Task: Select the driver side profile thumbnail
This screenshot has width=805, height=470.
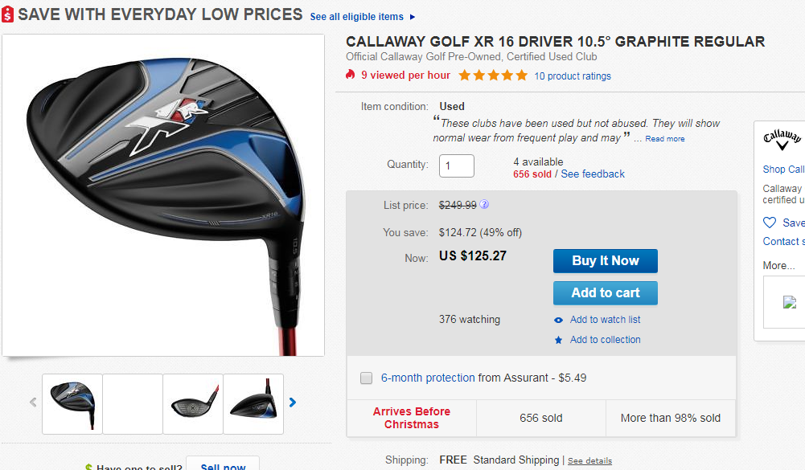Action: (253, 403)
